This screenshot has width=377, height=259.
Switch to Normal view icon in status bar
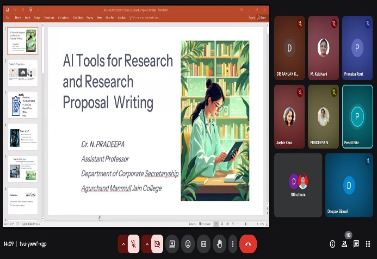tap(216, 224)
